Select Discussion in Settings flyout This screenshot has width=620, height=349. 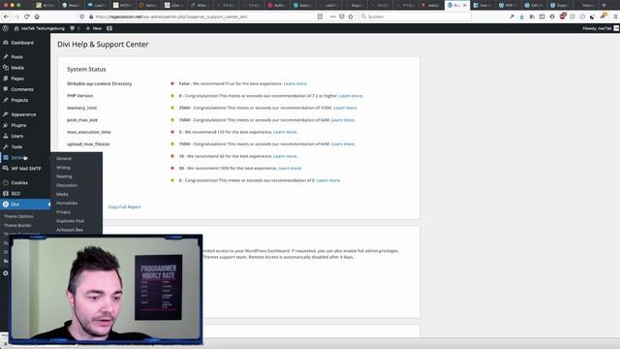pos(67,185)
